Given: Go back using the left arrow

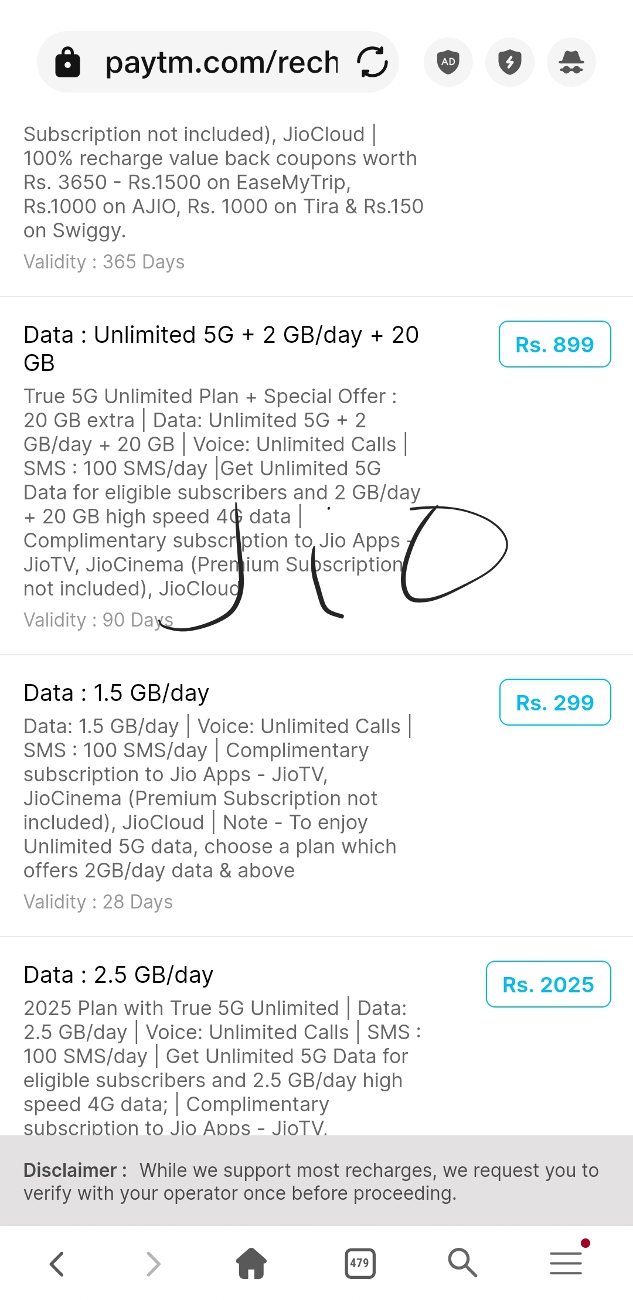Looking at the screenshot, I should (x=57, y=1263).
